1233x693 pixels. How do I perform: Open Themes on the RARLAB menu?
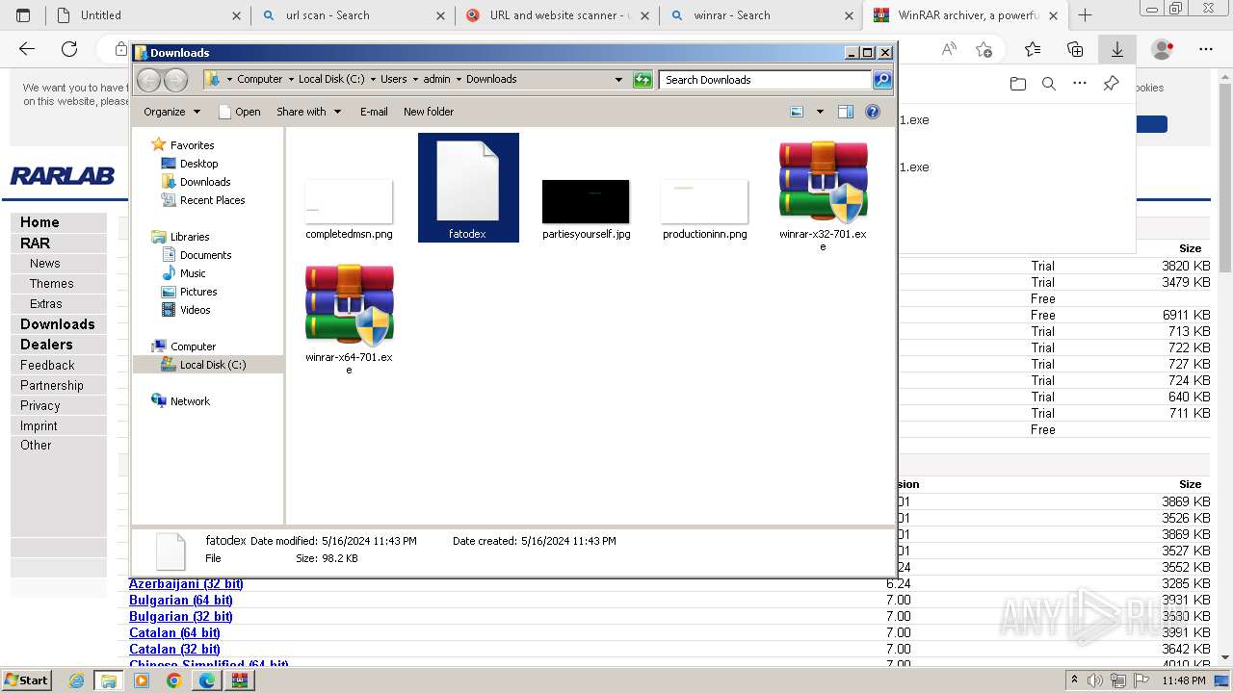click(52, 284)
